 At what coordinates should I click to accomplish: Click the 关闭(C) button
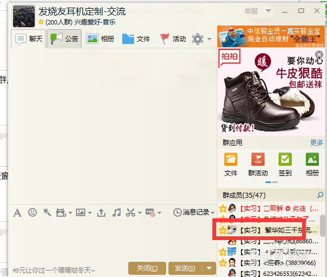[147, 268]
